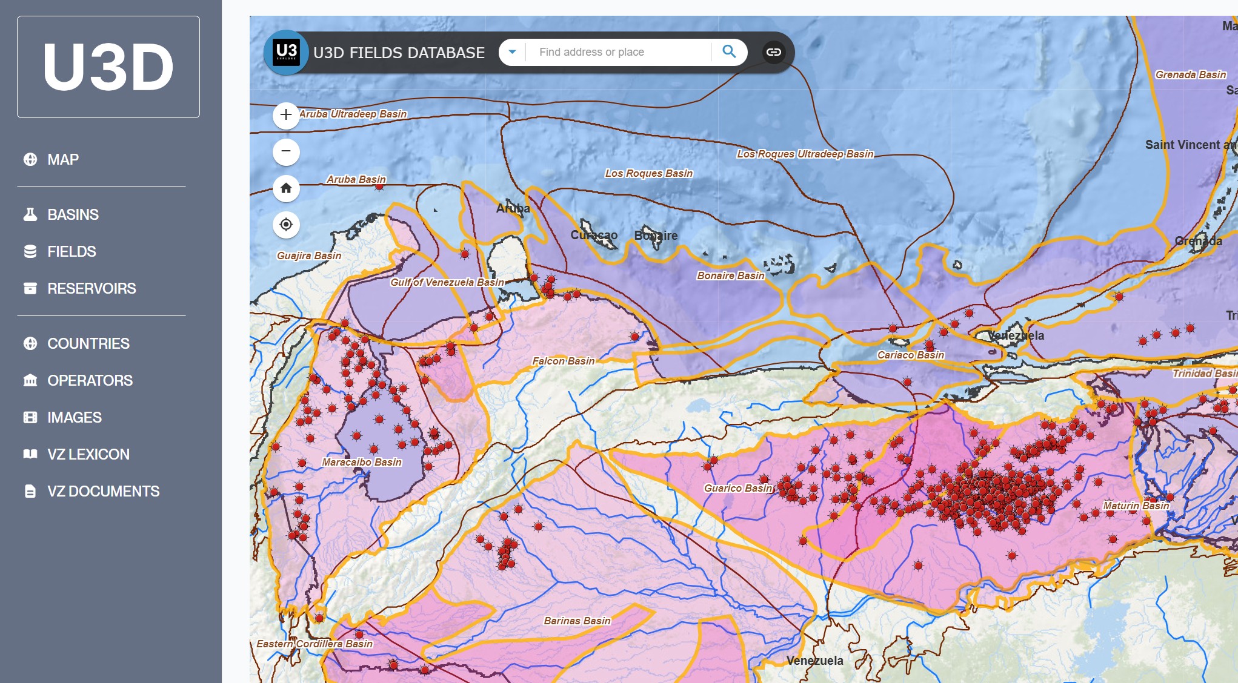Click the large U3D logo box
Viewport: 1238px width, 683px height.
tap(108, 67)
